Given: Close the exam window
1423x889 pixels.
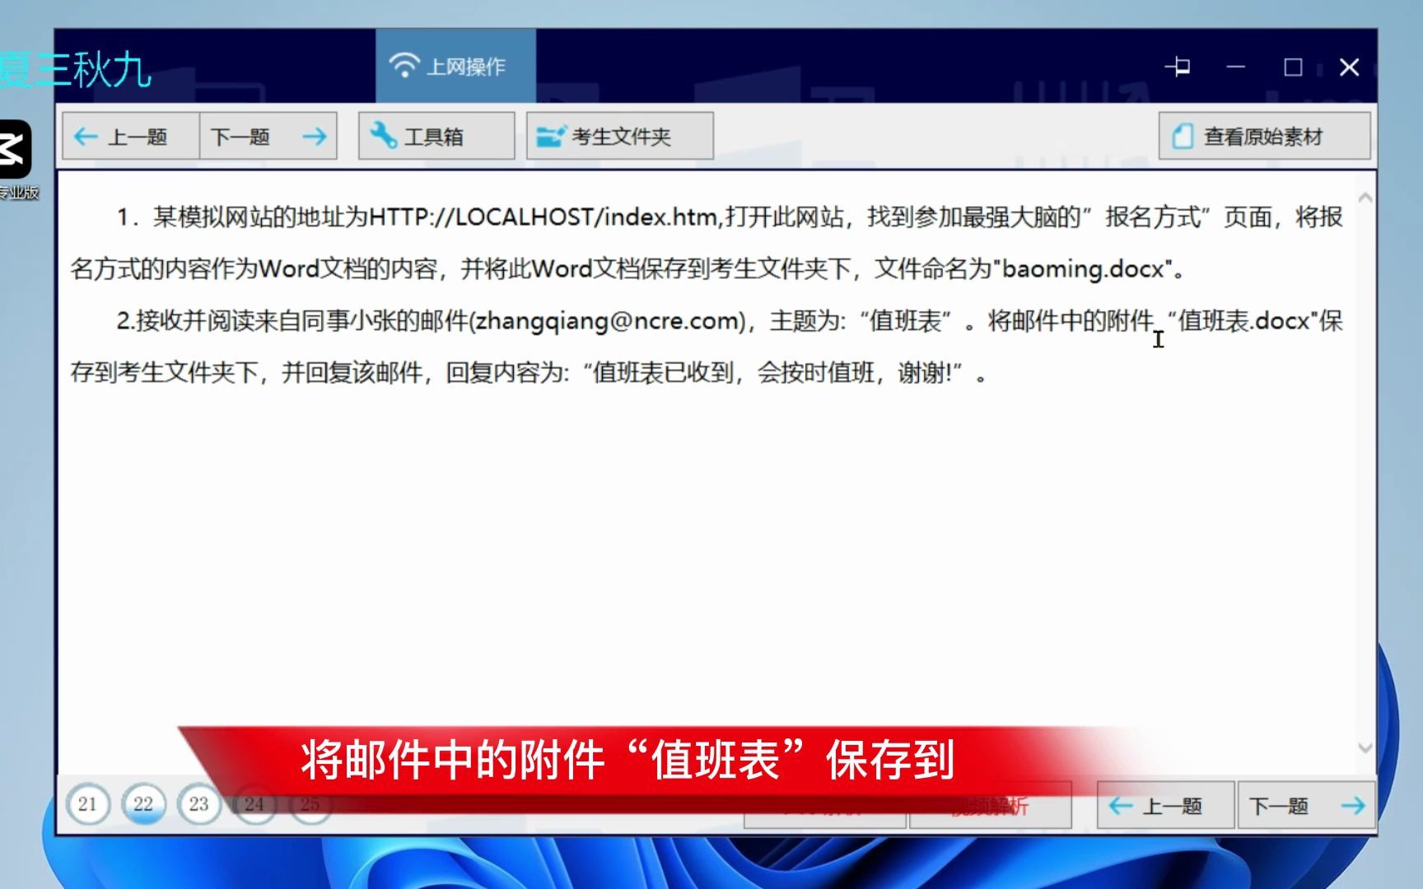Looking at the screenshot, I should coord(1349,67).
